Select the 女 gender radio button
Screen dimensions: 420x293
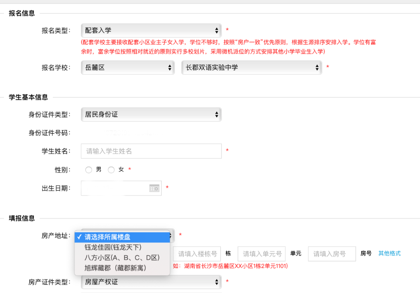click(111, 170)
